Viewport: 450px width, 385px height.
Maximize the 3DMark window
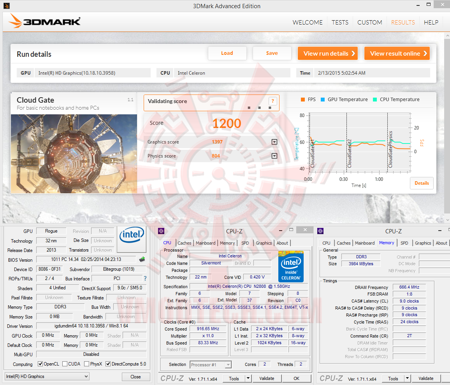429,5
